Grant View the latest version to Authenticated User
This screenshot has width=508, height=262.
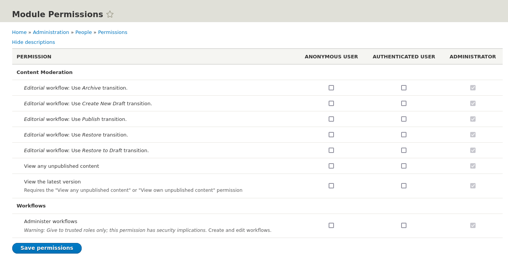click(404, 186)
